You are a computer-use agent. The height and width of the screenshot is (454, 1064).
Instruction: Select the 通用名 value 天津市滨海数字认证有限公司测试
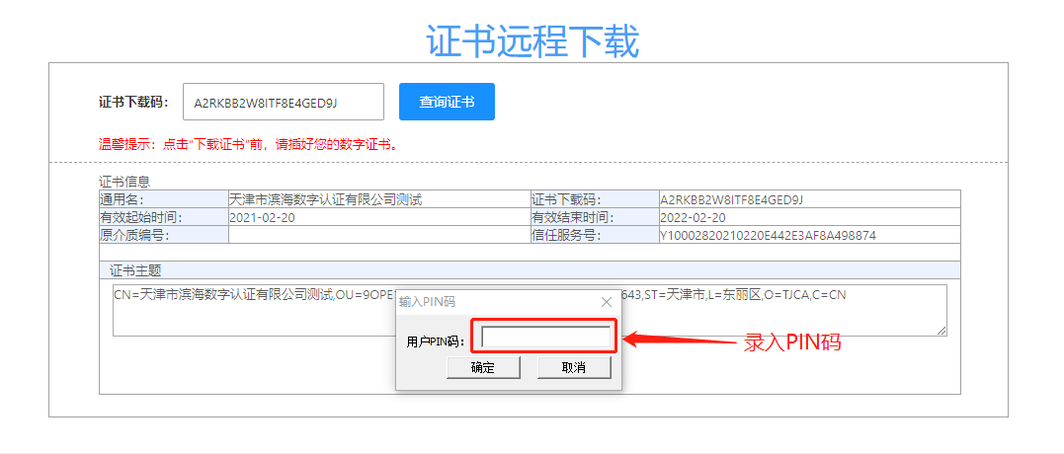pos(325,199)
